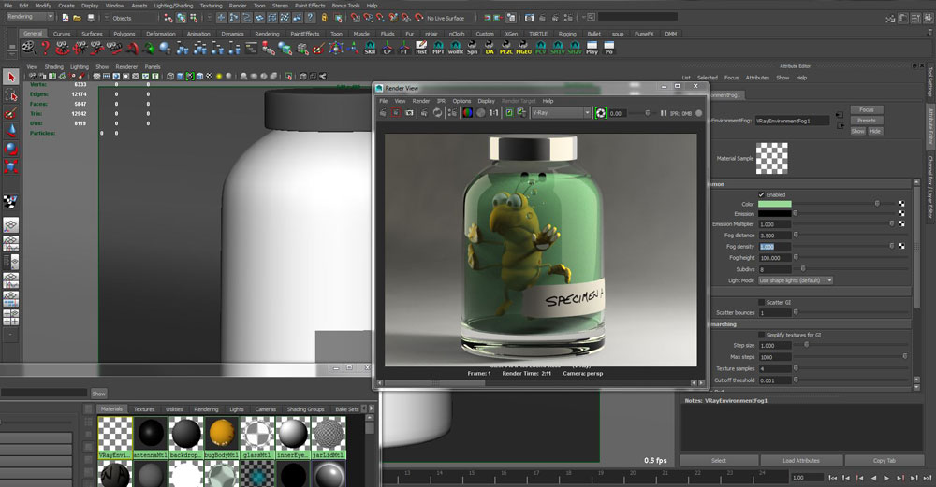The image size is (936, 487).
Task: Switch to the Polygons shelf tab
Action: click(124, 34)
